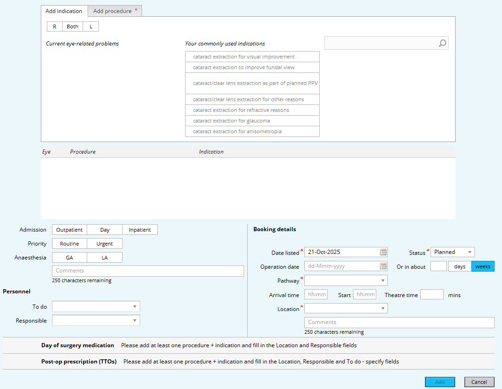Select the Add indication tab
The width and height of the screenshot is (502, 389).
[64, 11]
